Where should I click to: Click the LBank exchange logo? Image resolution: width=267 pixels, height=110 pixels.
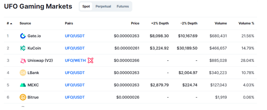(x=23, y=73)
